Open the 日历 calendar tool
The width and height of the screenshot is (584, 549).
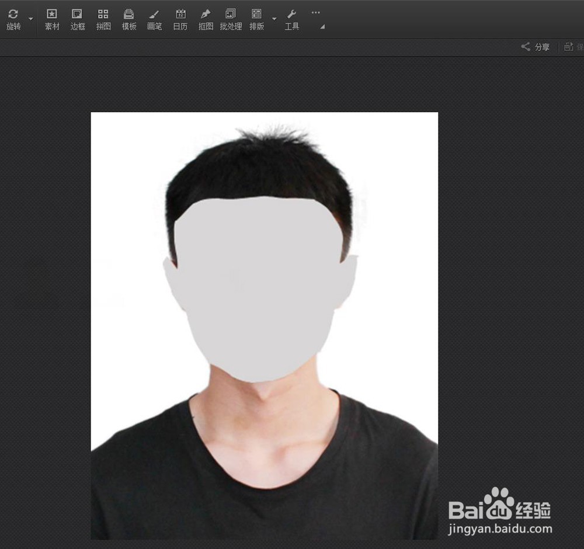coord(180,19)
